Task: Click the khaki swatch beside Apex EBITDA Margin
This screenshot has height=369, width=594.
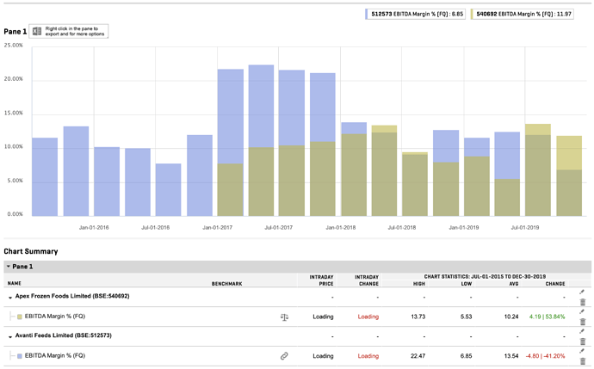Action: coord(20,317)
